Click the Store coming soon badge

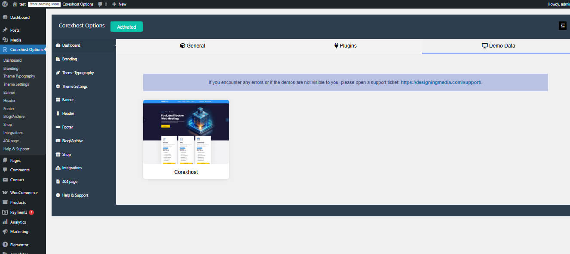pos(44,4)
